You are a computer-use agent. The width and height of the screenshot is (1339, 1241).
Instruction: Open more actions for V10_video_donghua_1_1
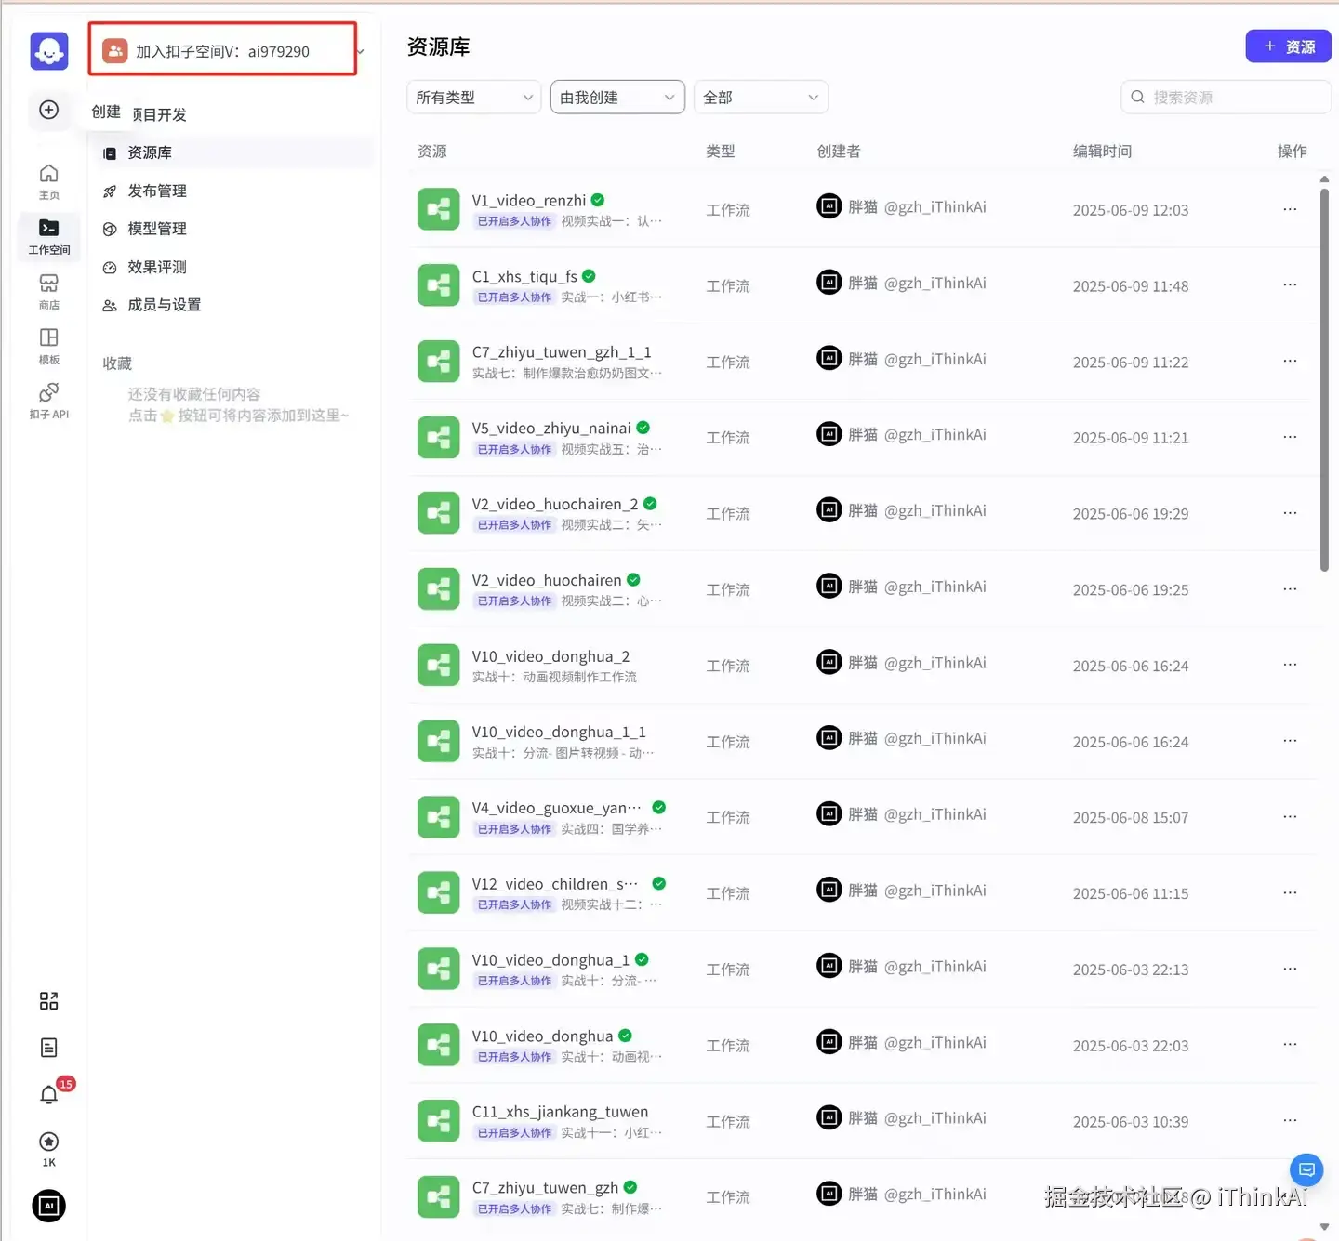(x=1290, y=741)
